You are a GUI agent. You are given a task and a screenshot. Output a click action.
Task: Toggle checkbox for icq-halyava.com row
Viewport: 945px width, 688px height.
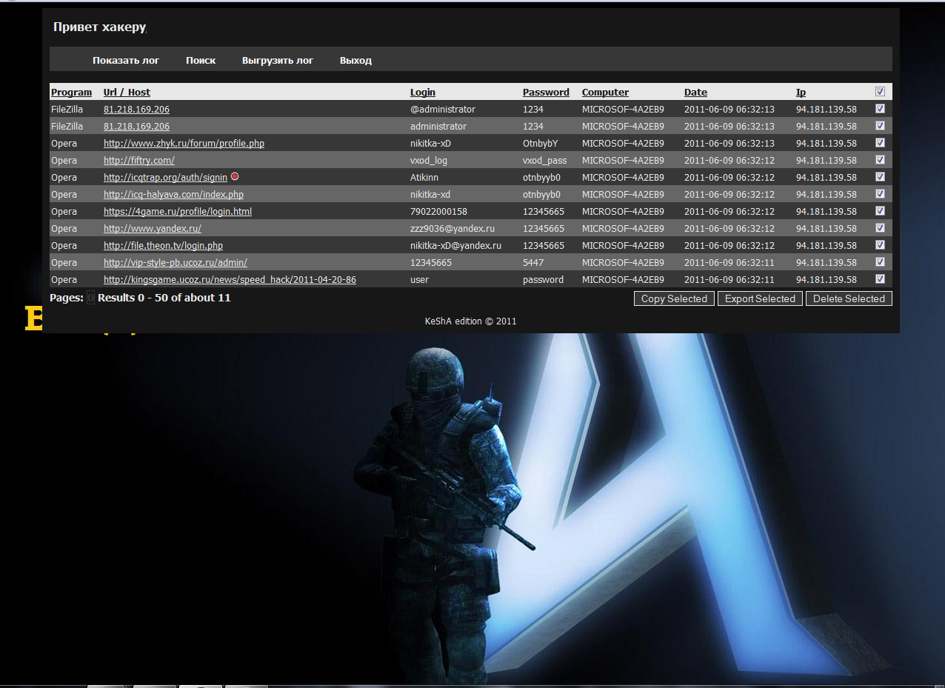(880, 194)
